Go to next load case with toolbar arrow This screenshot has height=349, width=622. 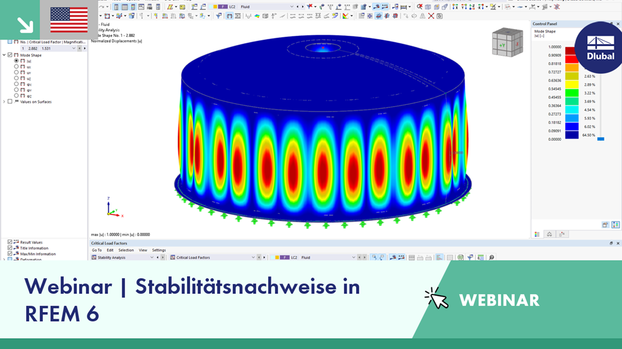point(302,7)
